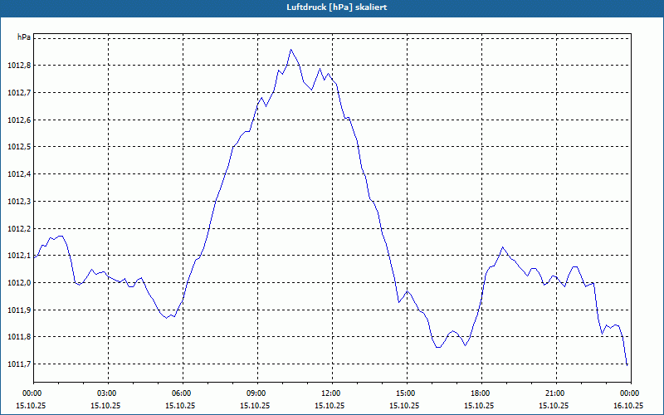Click the 15.10.25 date under 06:00
Image resolution: width=664 pixels, height=415 pixels.
click(x=180, y=405)
